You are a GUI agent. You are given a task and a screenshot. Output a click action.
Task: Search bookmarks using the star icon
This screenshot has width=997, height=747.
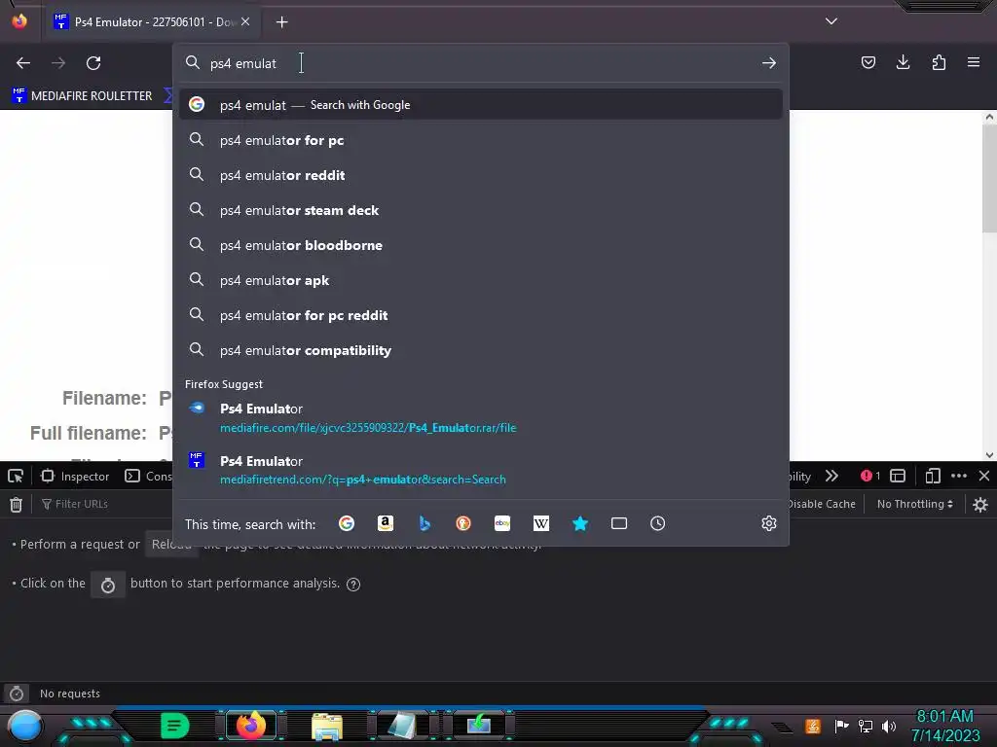580,523
